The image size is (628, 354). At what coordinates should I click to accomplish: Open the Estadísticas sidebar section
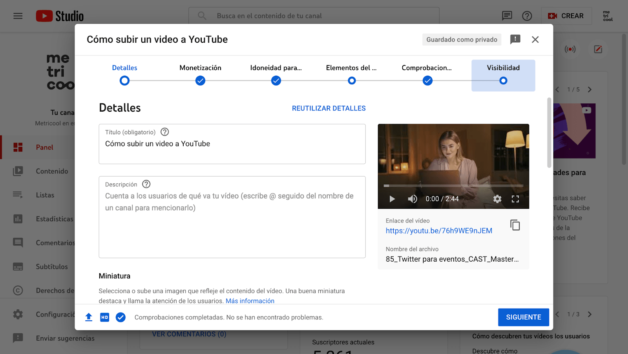[x=54, y=219]
